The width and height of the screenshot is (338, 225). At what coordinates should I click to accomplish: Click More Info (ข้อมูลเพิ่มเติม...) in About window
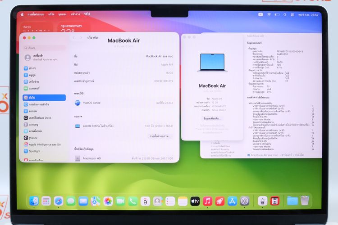212,118
